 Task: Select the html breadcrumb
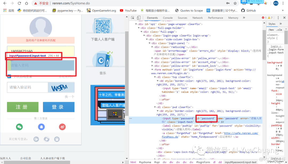pyautogui.click(x=133, y=162)
